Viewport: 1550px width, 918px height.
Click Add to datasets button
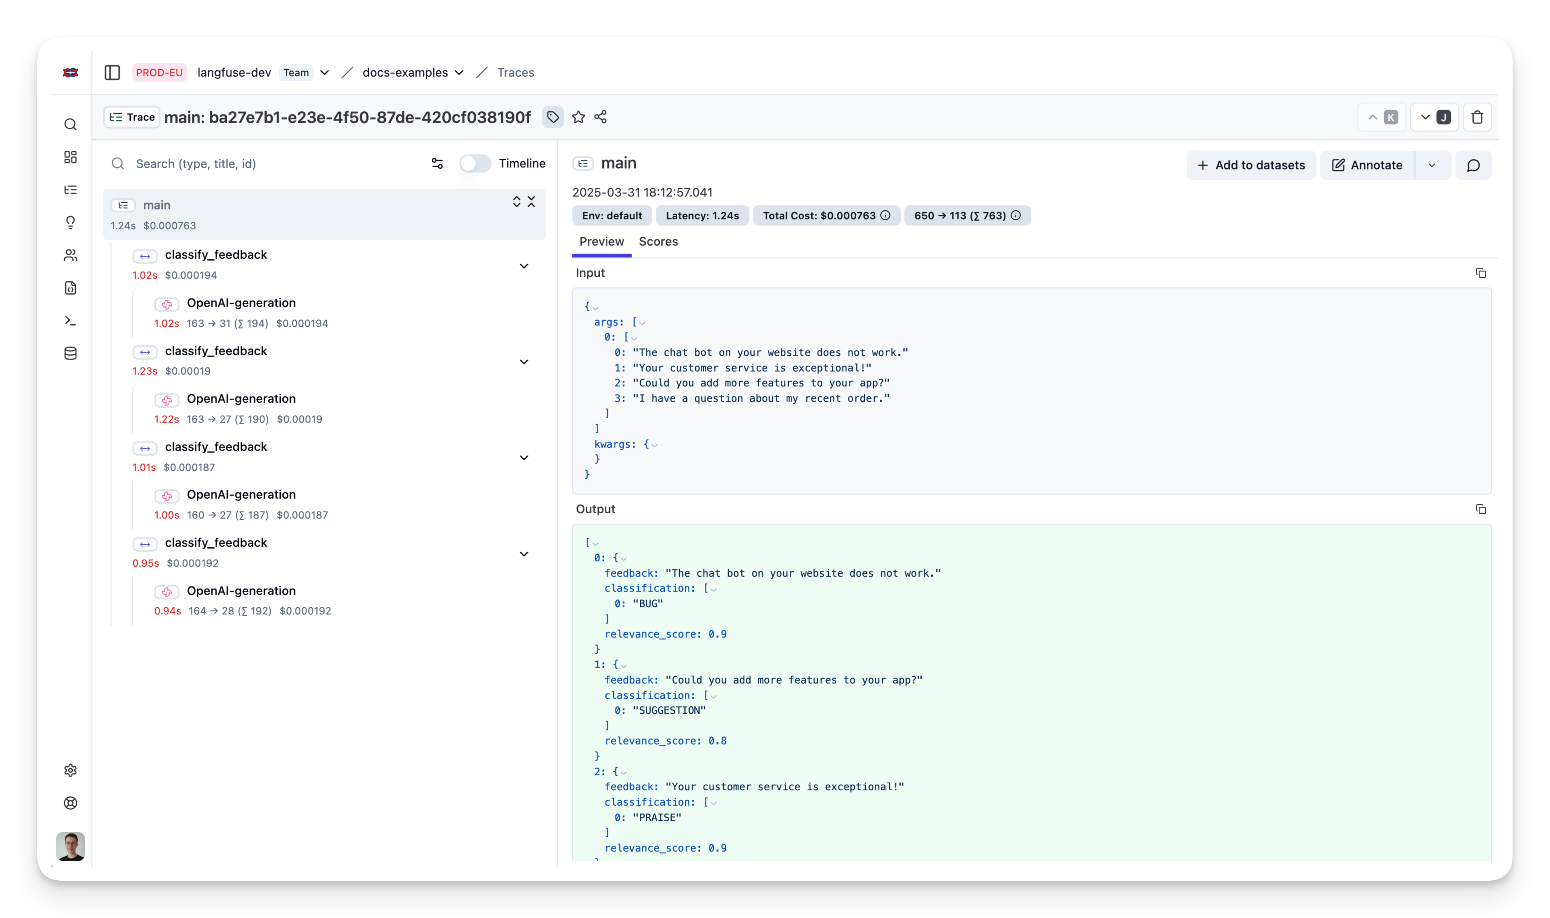(x=1251, y=165)
